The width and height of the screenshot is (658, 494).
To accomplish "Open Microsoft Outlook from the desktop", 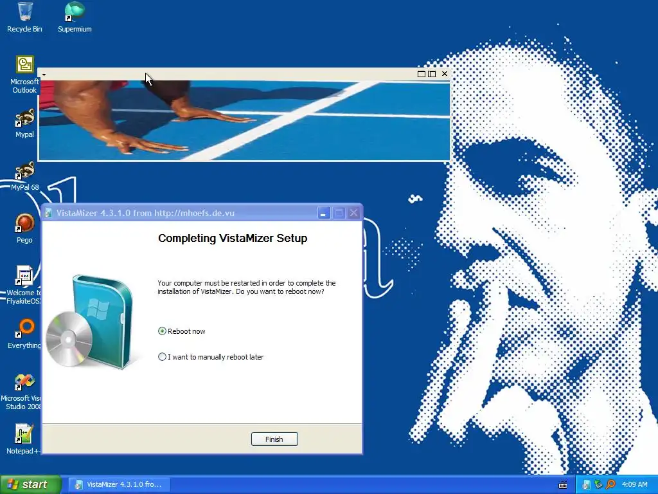I will (x=25, y=75).
